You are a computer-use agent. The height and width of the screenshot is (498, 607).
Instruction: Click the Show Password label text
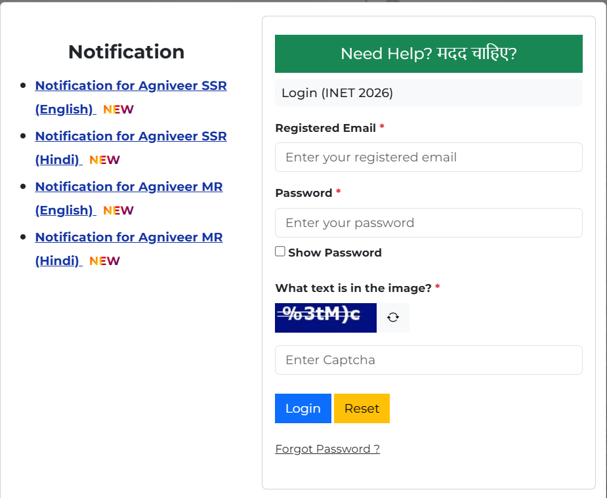pyautogui.click(x=335, y=253)
